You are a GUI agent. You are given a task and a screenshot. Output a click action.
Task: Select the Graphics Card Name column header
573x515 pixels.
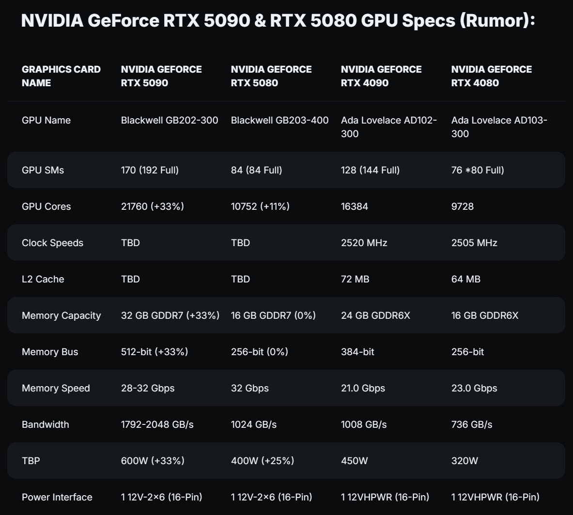61,76
